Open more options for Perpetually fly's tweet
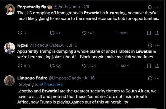 [157, 7]
